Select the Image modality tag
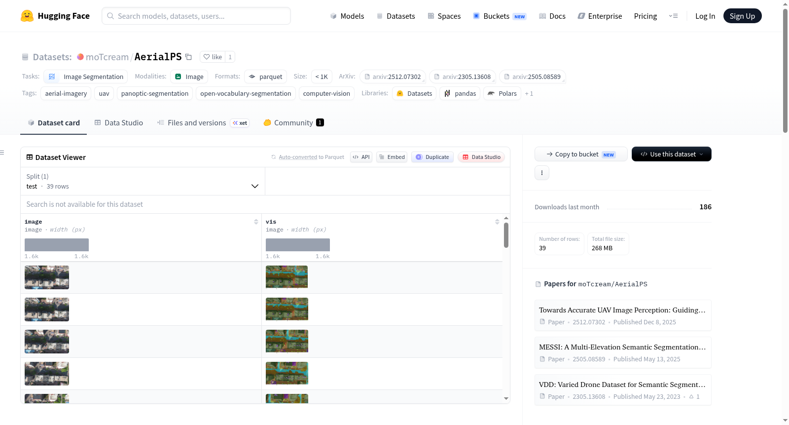The image size is (789, 425). coord(189,77)
